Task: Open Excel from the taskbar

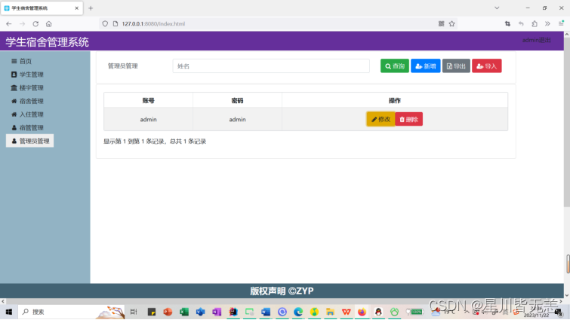Action: pyautogui.click(x=184, y=312)
